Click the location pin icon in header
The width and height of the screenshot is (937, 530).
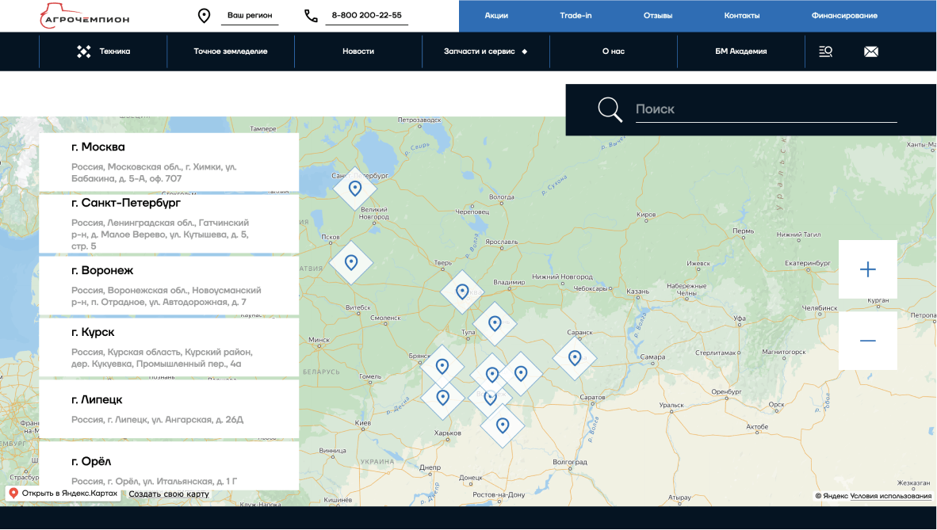click(x=204, y=16)
